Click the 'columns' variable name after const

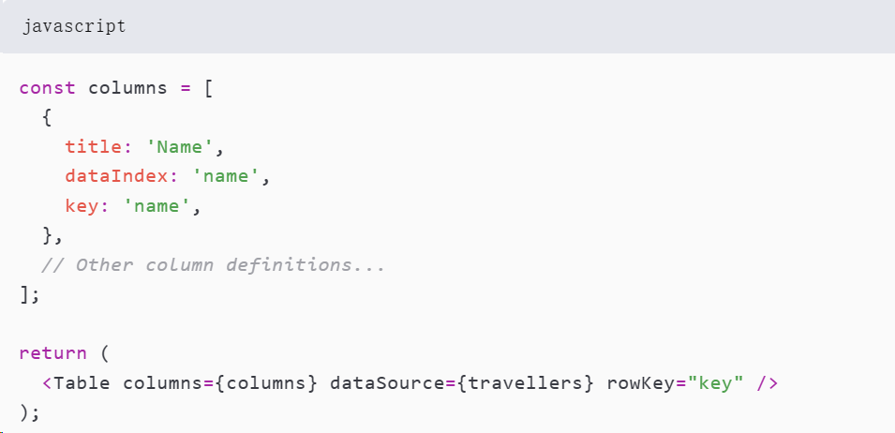(x=127, y=88)
